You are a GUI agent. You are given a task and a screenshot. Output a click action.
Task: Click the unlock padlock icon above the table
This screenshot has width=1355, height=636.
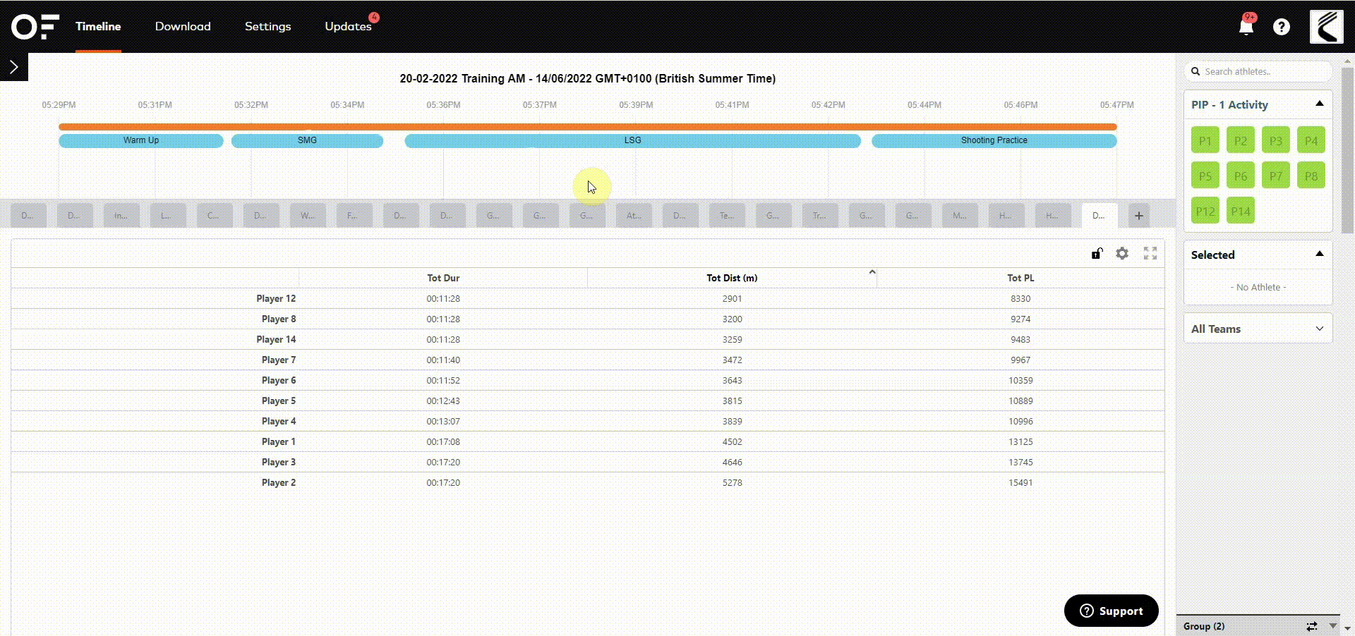click(1096, 253)
